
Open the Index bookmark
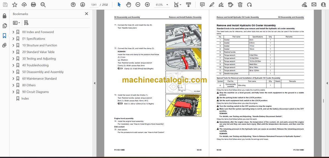tap(25, 99)
